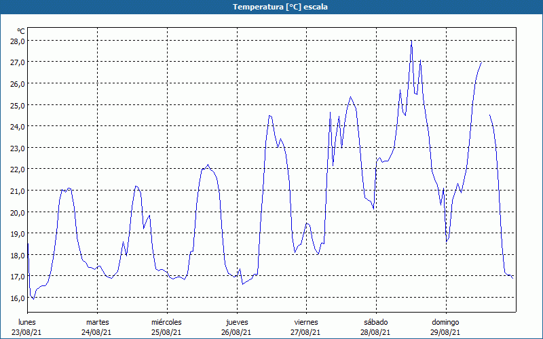
Task: Click the 'lunes' day label
Action: (x=27, y=322)
